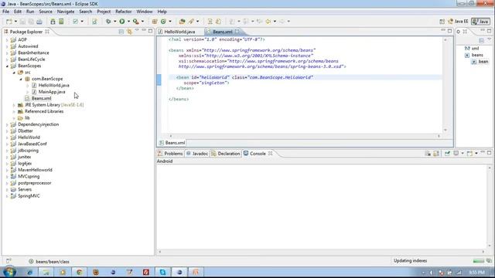Click the New Java Class icon

(x=163, y=22)
